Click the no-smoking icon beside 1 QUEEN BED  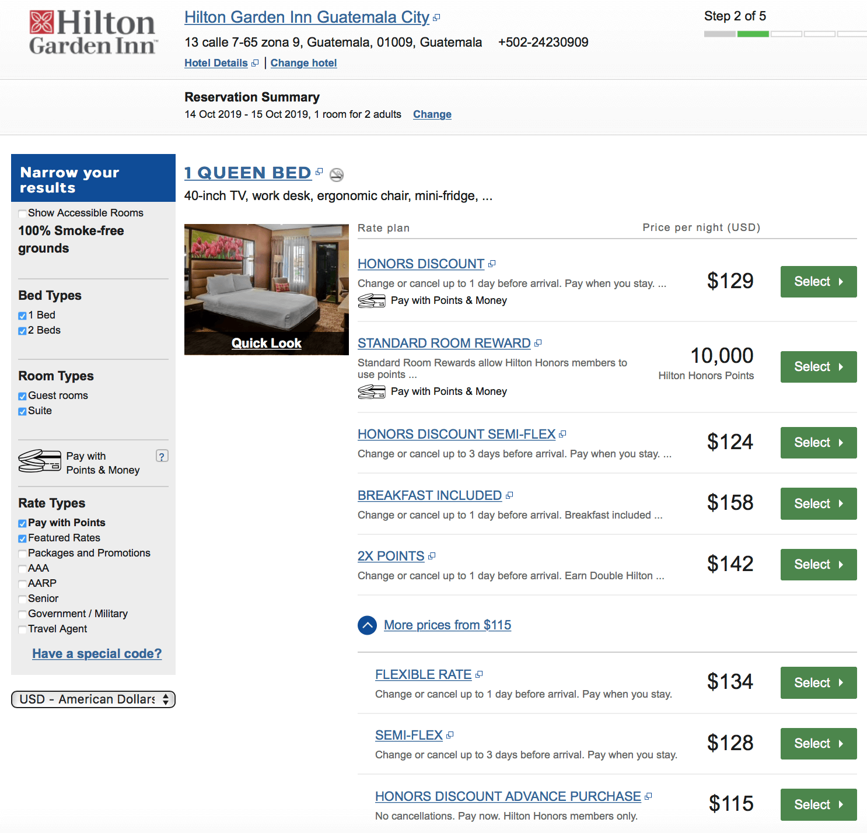[x=337, y=174]
